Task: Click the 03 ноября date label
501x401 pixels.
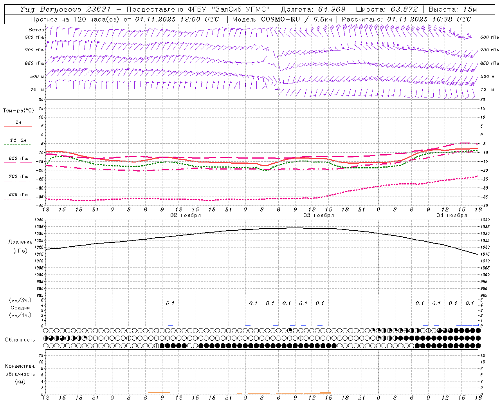Action: (x=319, y=215)
